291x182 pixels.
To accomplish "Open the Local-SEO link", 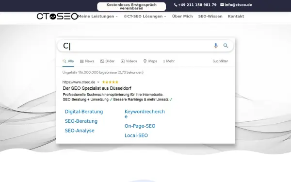I will 136,135.
